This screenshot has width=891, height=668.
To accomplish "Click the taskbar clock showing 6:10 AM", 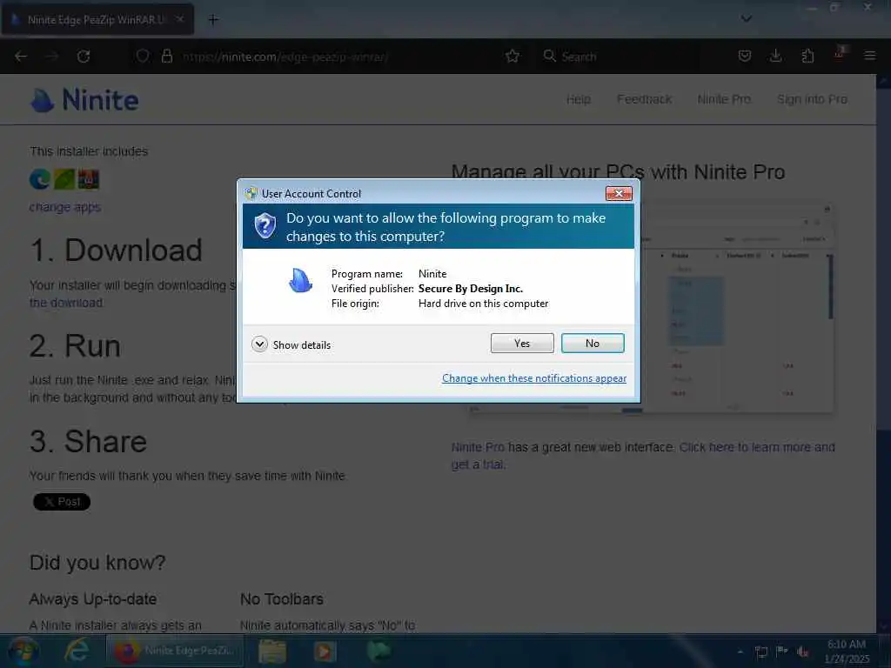I will (x=847, y=651).
